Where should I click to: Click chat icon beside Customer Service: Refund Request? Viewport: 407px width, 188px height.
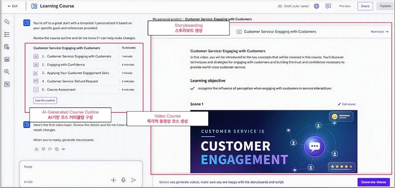point(36,81)
